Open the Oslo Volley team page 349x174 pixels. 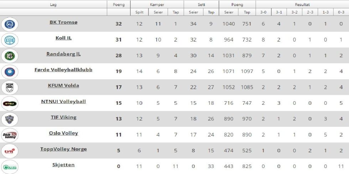click(63, 133)
